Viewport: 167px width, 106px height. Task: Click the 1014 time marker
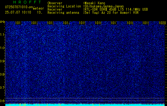[x=66, y=23]
